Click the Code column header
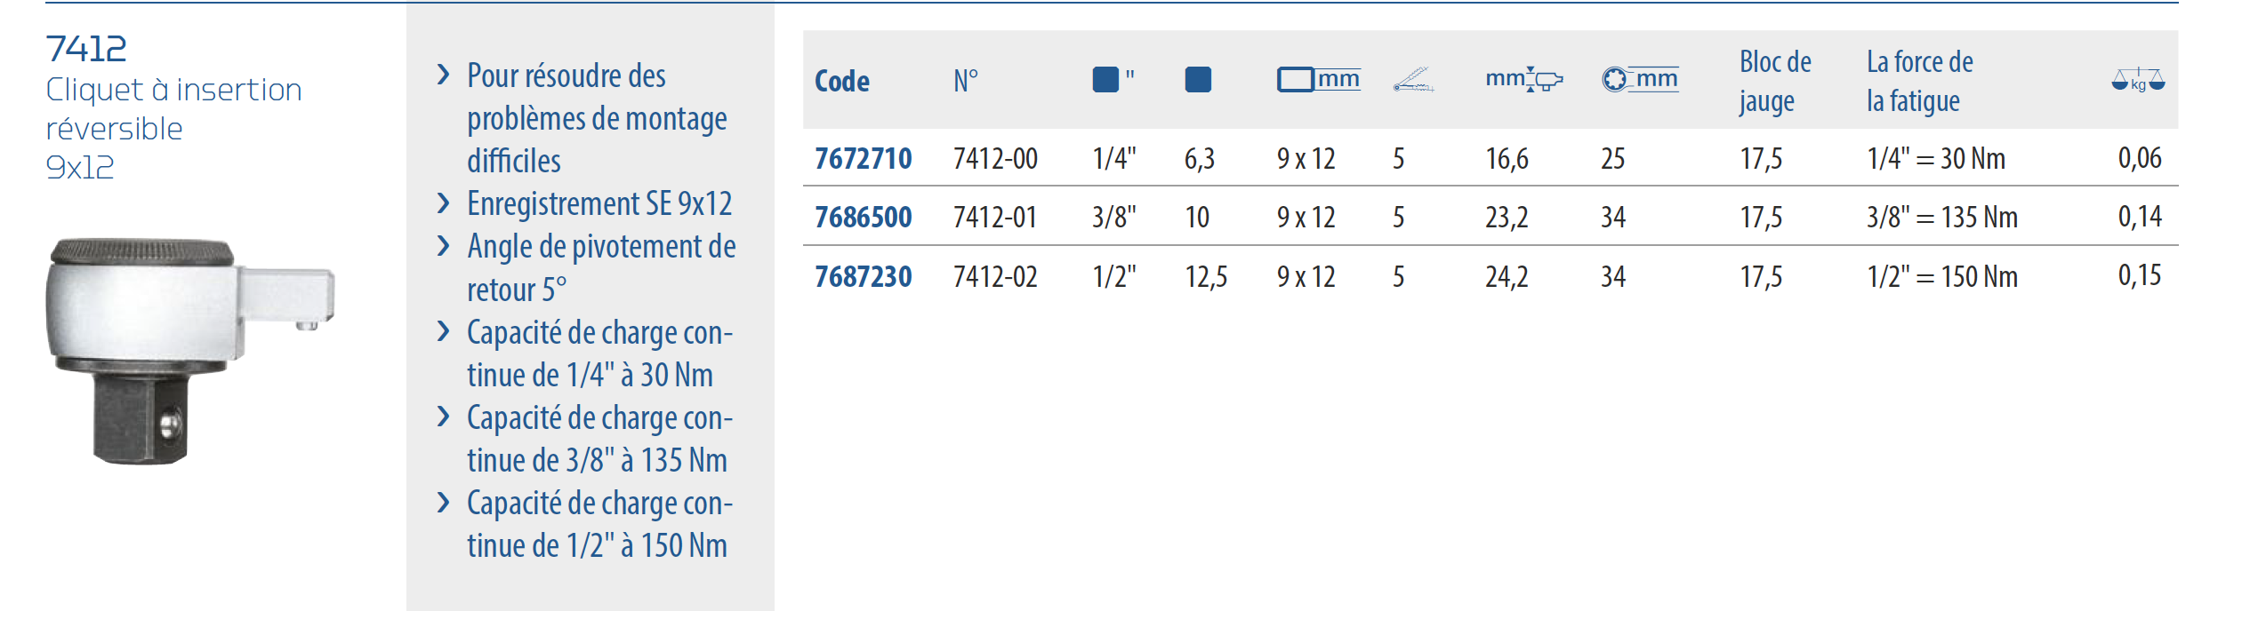This screenshot has width=2250, height=627. point(841,81)
